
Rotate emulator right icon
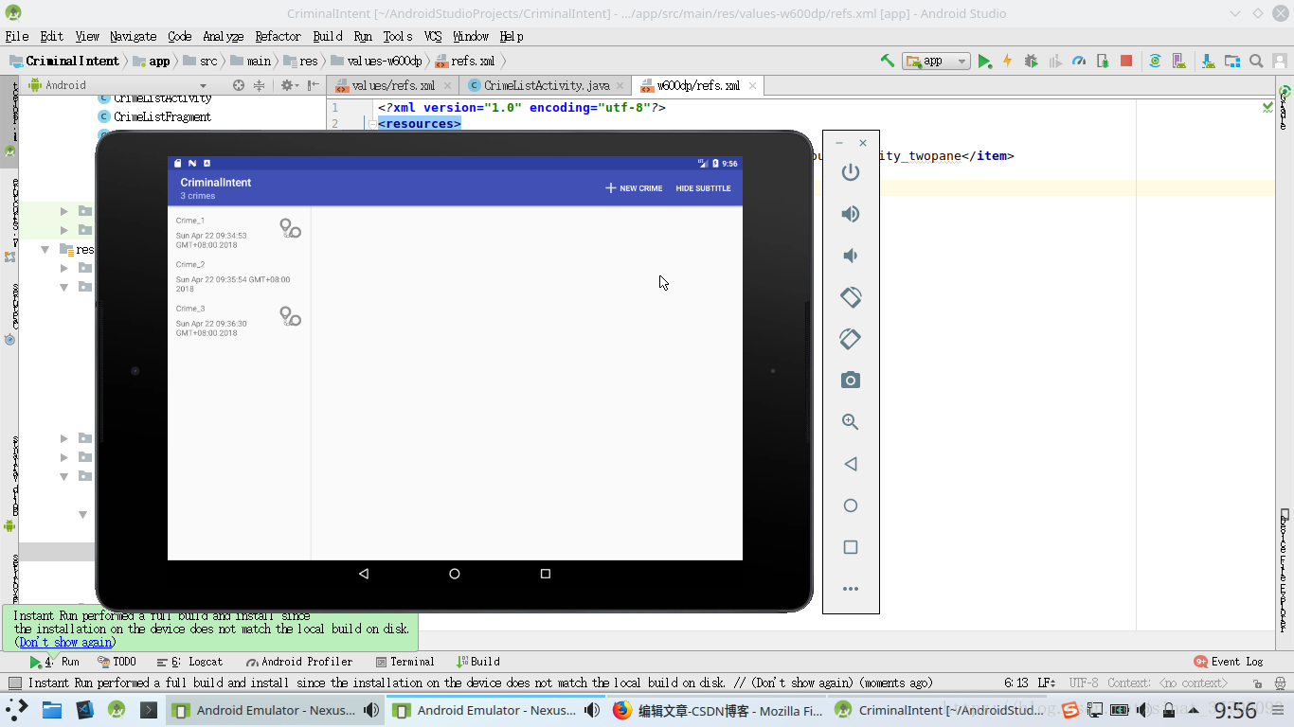click(851, 339)
